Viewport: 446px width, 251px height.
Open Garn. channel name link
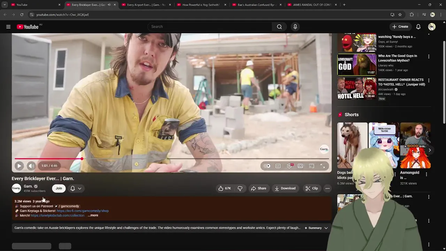tap(28, 186)
